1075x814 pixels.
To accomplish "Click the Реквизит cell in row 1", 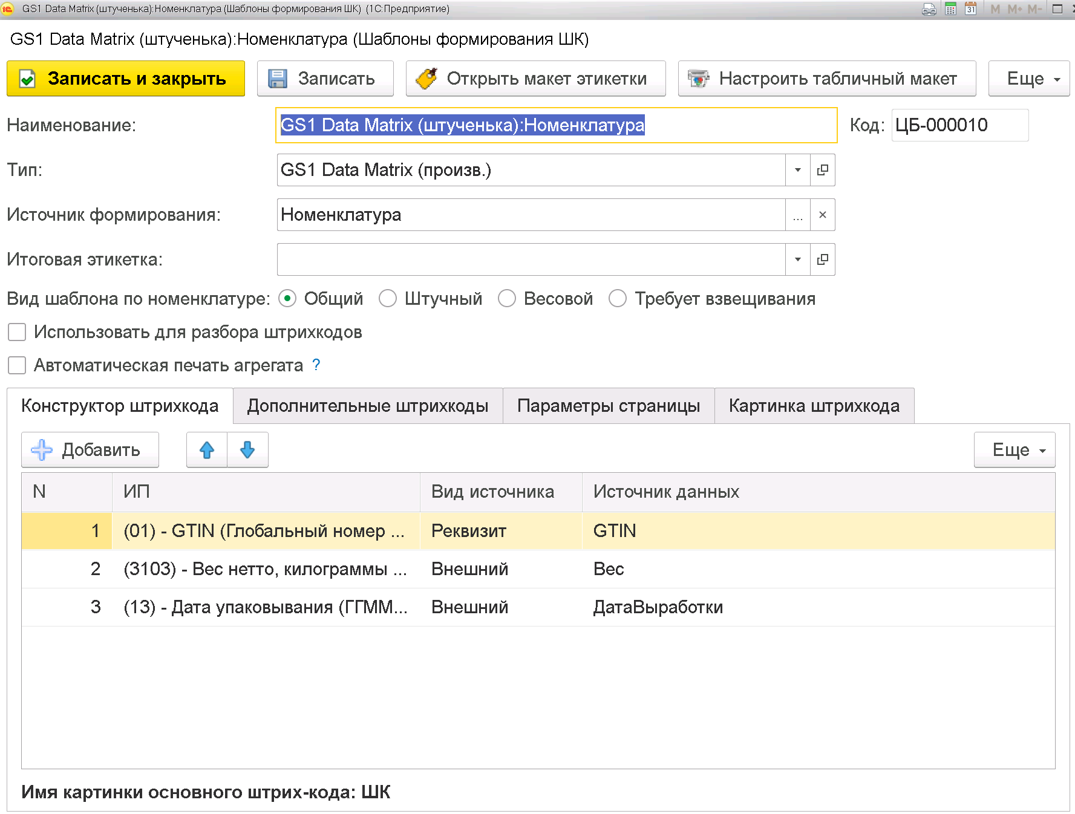I will click(501, 531).
